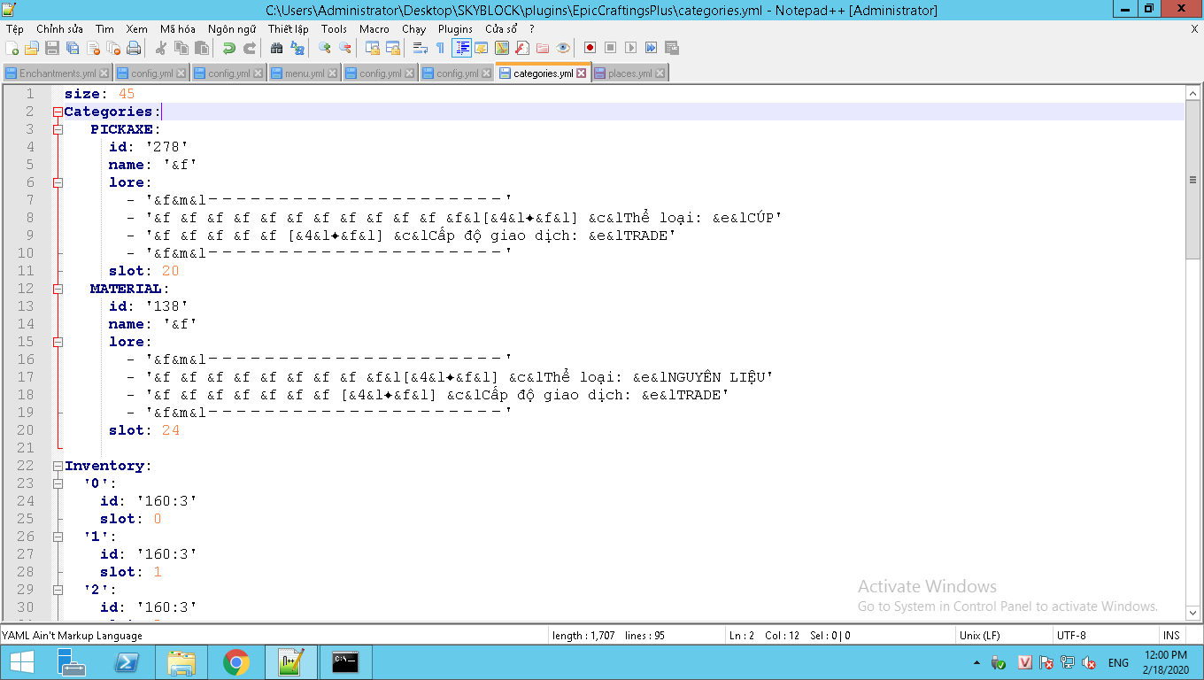The height and width of the screenshot is (680, 1204).
Task: Zoom in using the magnifier plus icon
Action: [x=325, y=48]
